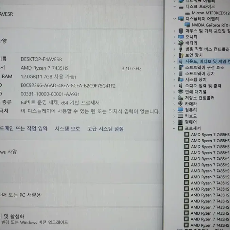This screenshot has width=230, height=230.
Task: Select the NVIDIA GeForce RTX entry text
Action: point(211,25)
